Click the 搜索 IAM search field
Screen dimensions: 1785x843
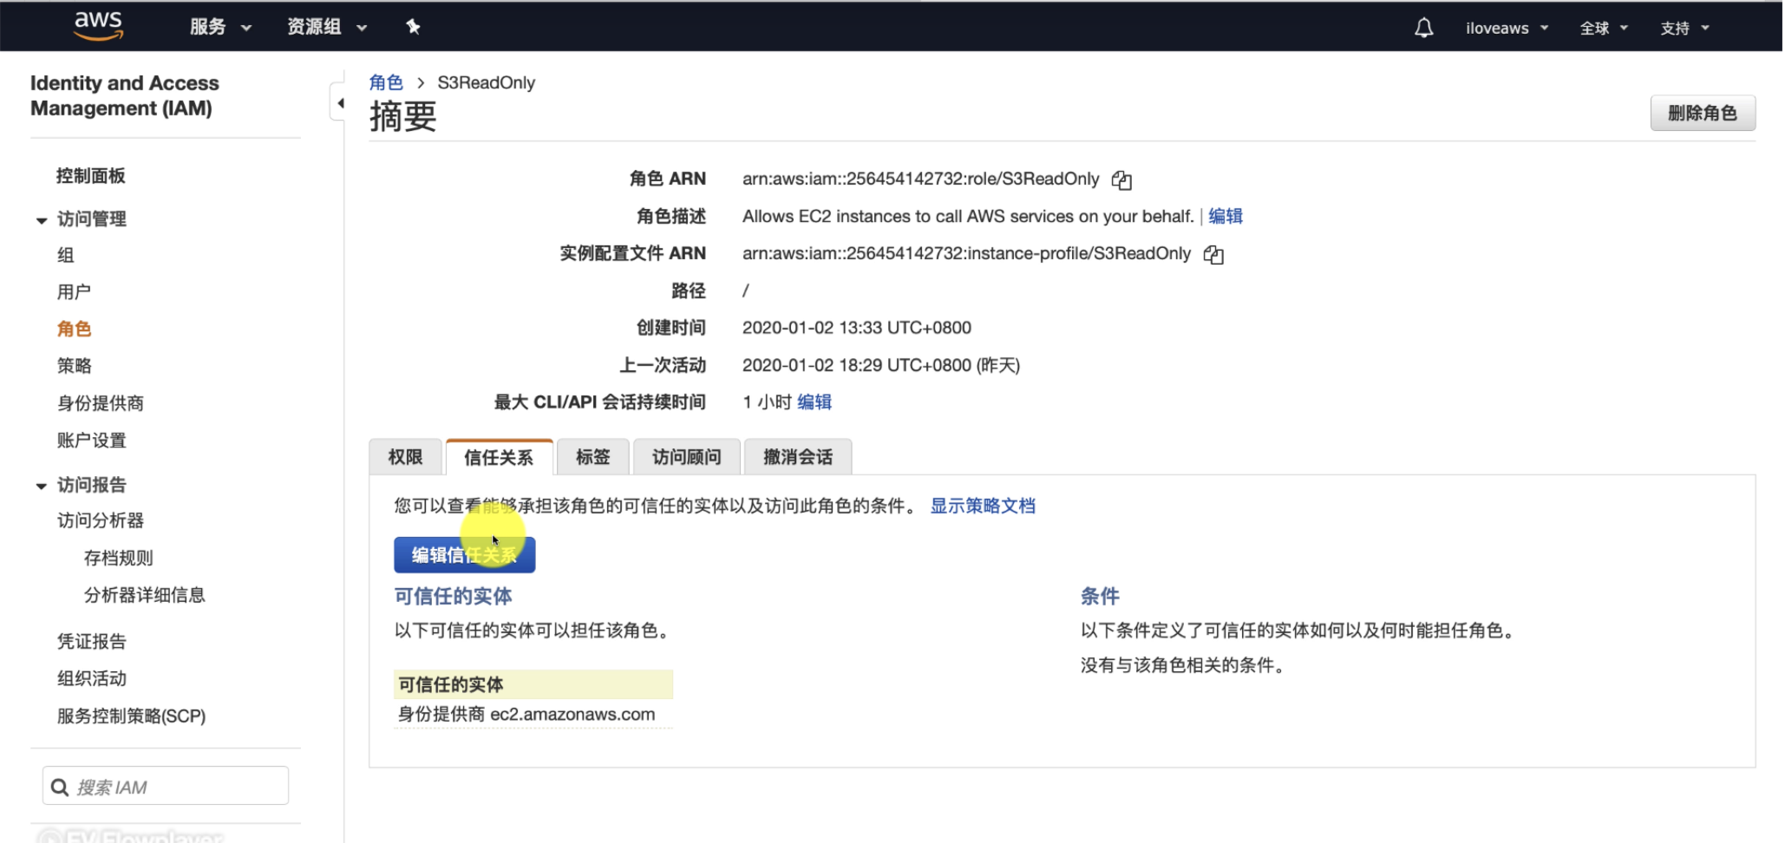point(166,786)
